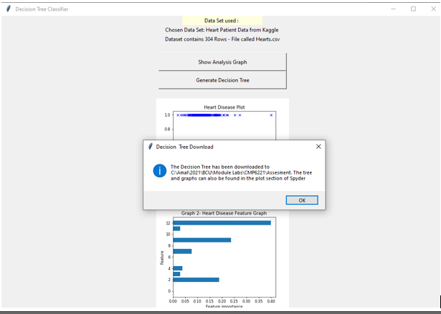Maximize the Decision Tree Classifier window
Image resolution: width=441 pixels, height=314 pixels.
413,9
